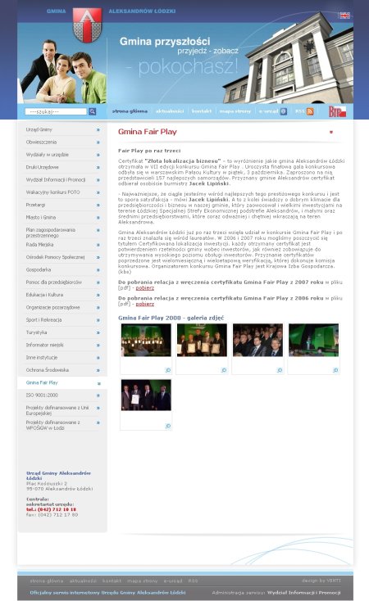Switch language via the English flag icon
The height and width of the screenshot is (601, 369).
click(344, 16)
